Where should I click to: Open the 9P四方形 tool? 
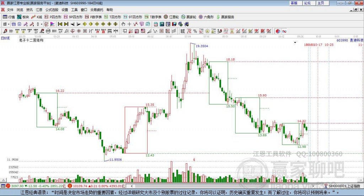[73, 17]
